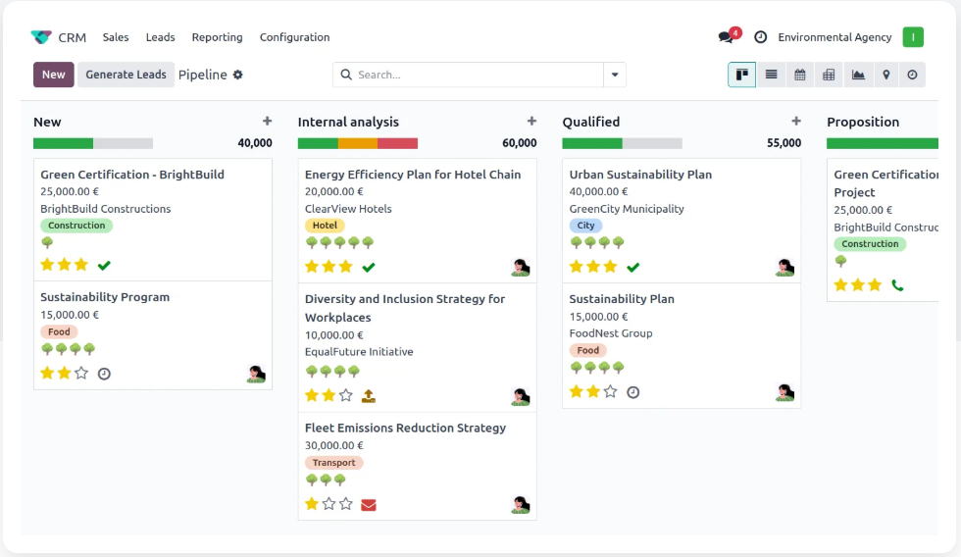Add quick lead in Qualified column
The height and width of the screenshot is (557, 961).
pos(795,122)
